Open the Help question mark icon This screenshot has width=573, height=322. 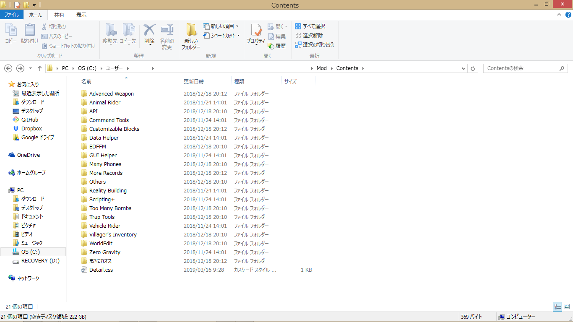point(568,15)
